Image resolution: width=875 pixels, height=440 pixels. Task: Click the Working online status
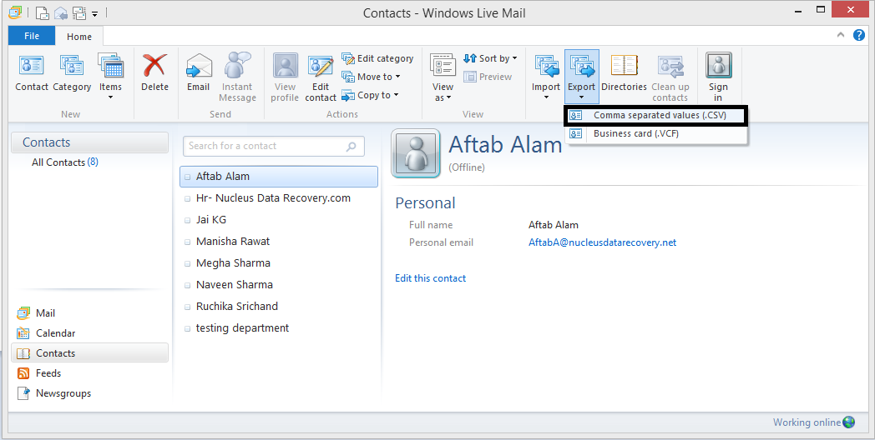813,422
